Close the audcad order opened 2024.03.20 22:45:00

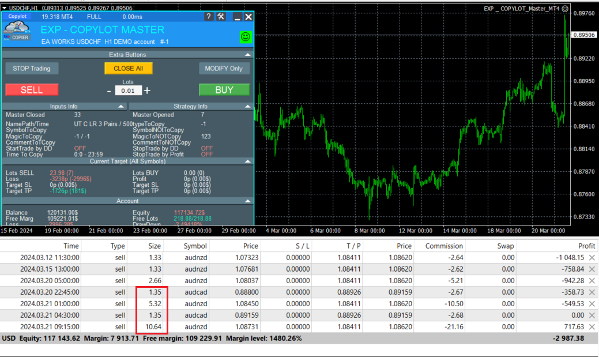tap(592, 292)
